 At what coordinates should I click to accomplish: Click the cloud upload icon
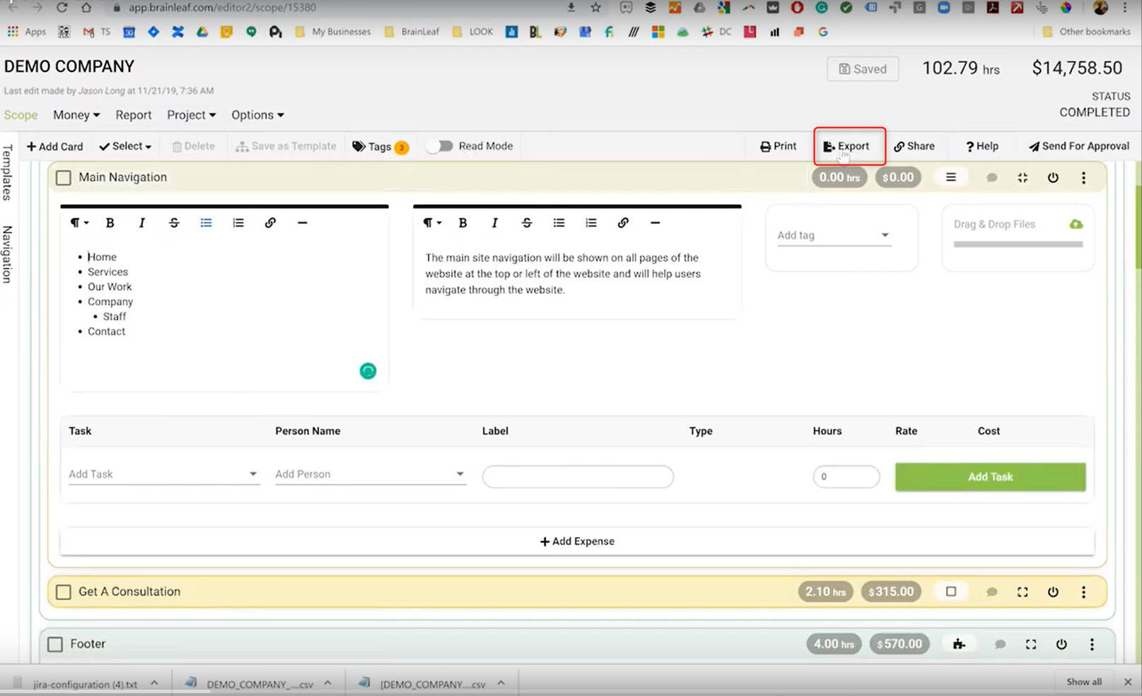click(1076, 224)
